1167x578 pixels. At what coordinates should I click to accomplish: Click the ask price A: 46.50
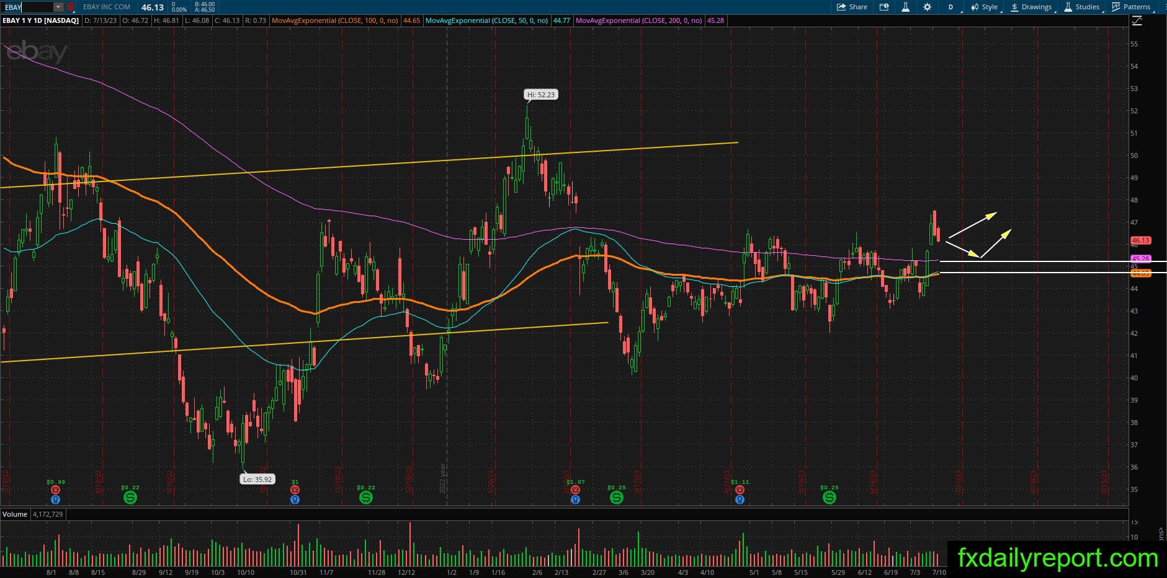(x=204, y=10)
